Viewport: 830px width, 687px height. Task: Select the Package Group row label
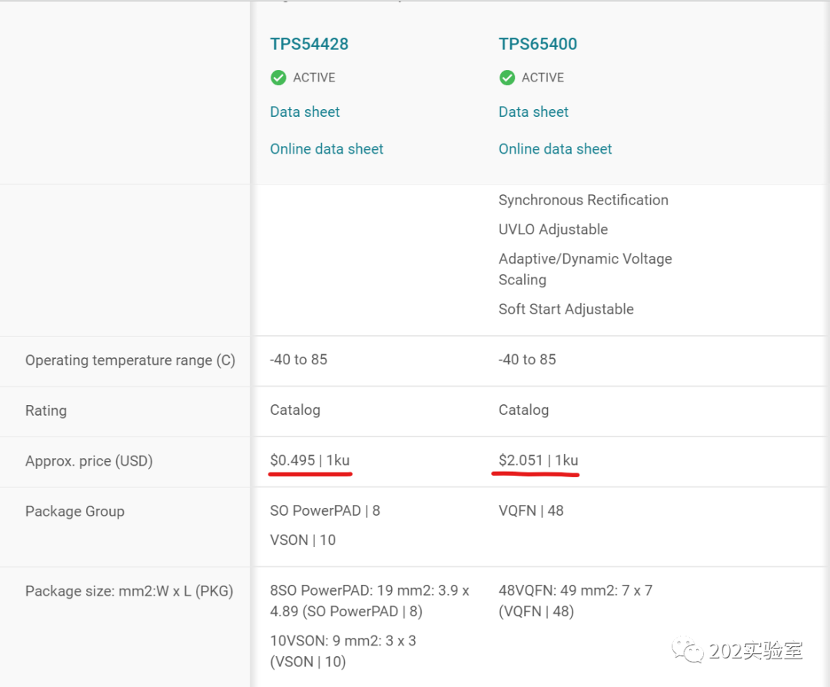(x=75, y=511)
